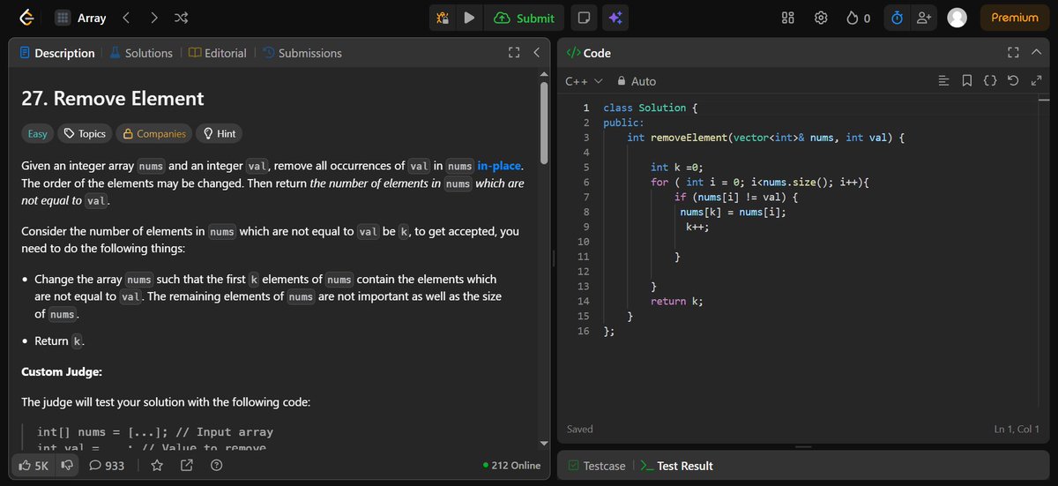Screen dimensions: 1058x486
Task: Open the profile avatar menu
Action: click(957, 18)
